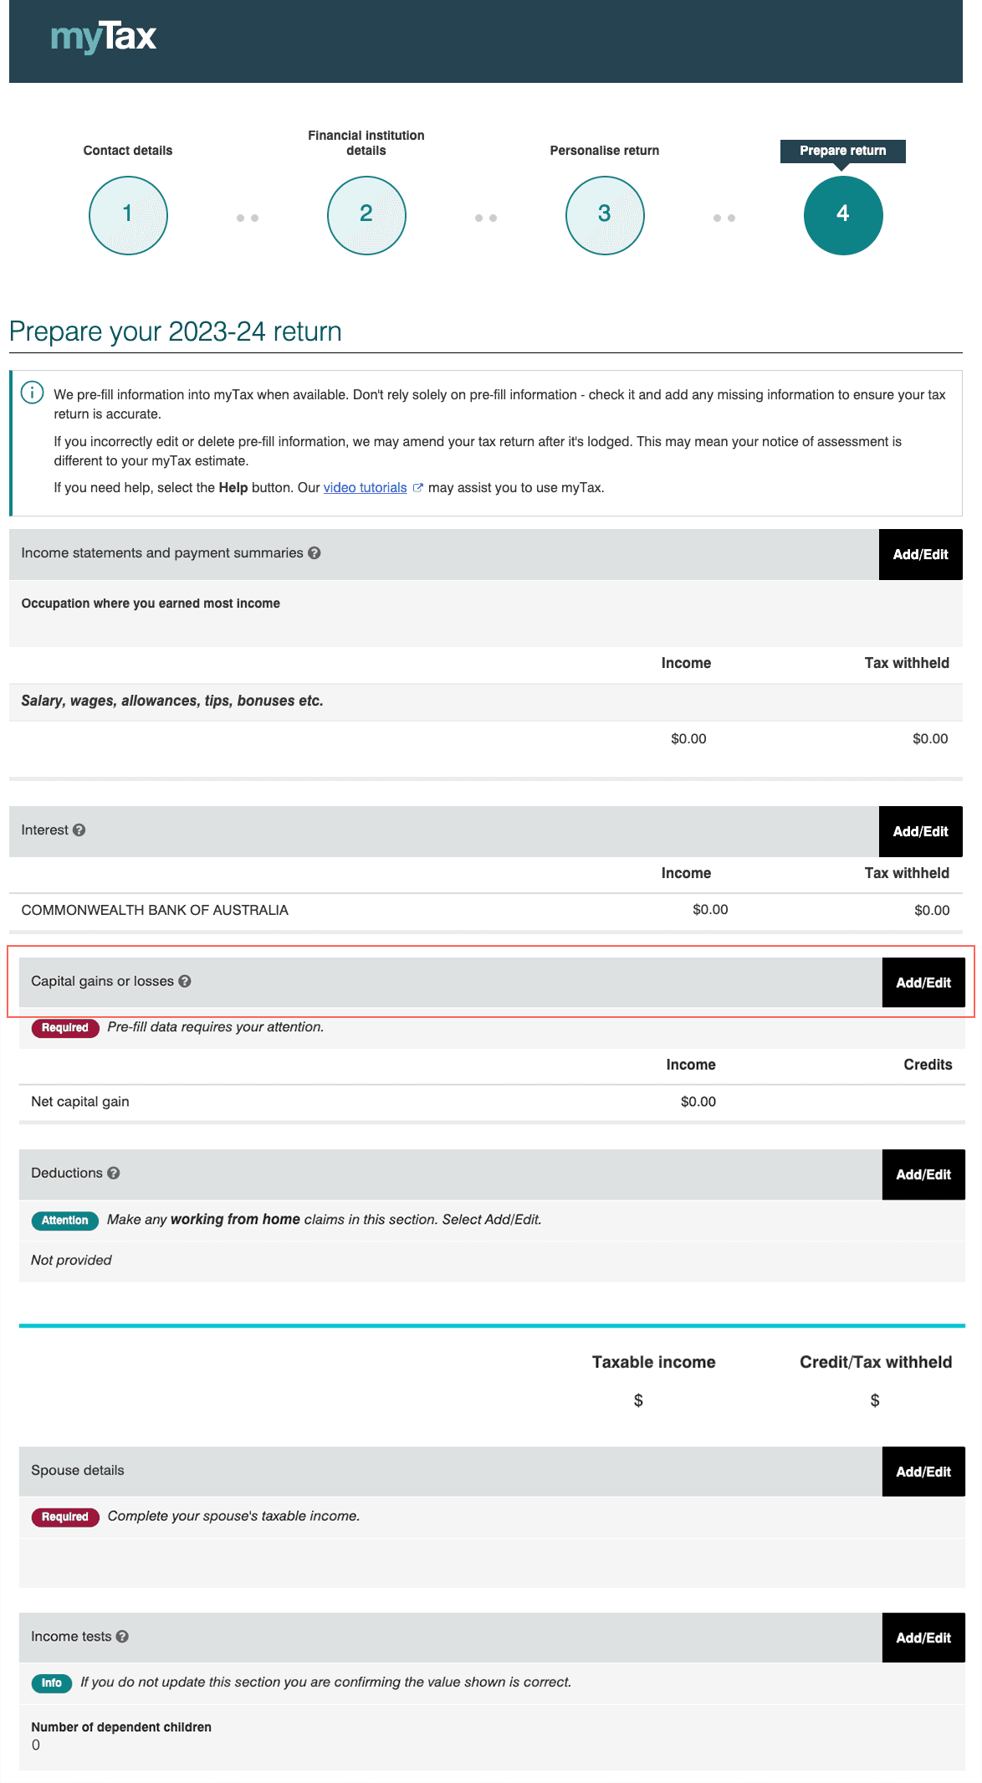Click the Deductions help question mark icon
Viewport: 982px width, 1783px height.
tap(114, 1174)
